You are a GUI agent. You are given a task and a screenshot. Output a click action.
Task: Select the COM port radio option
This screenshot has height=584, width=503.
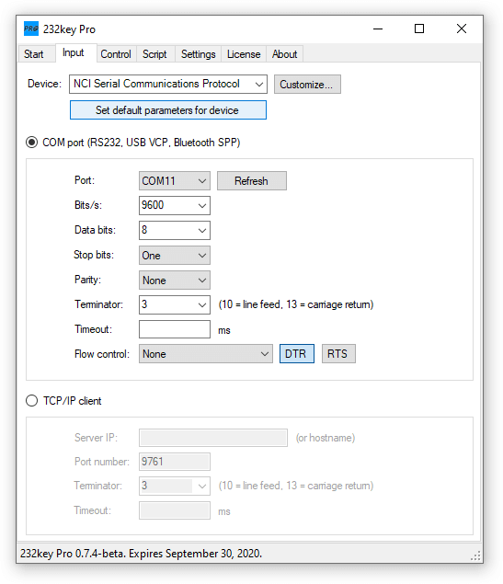(x=31, y=143)
